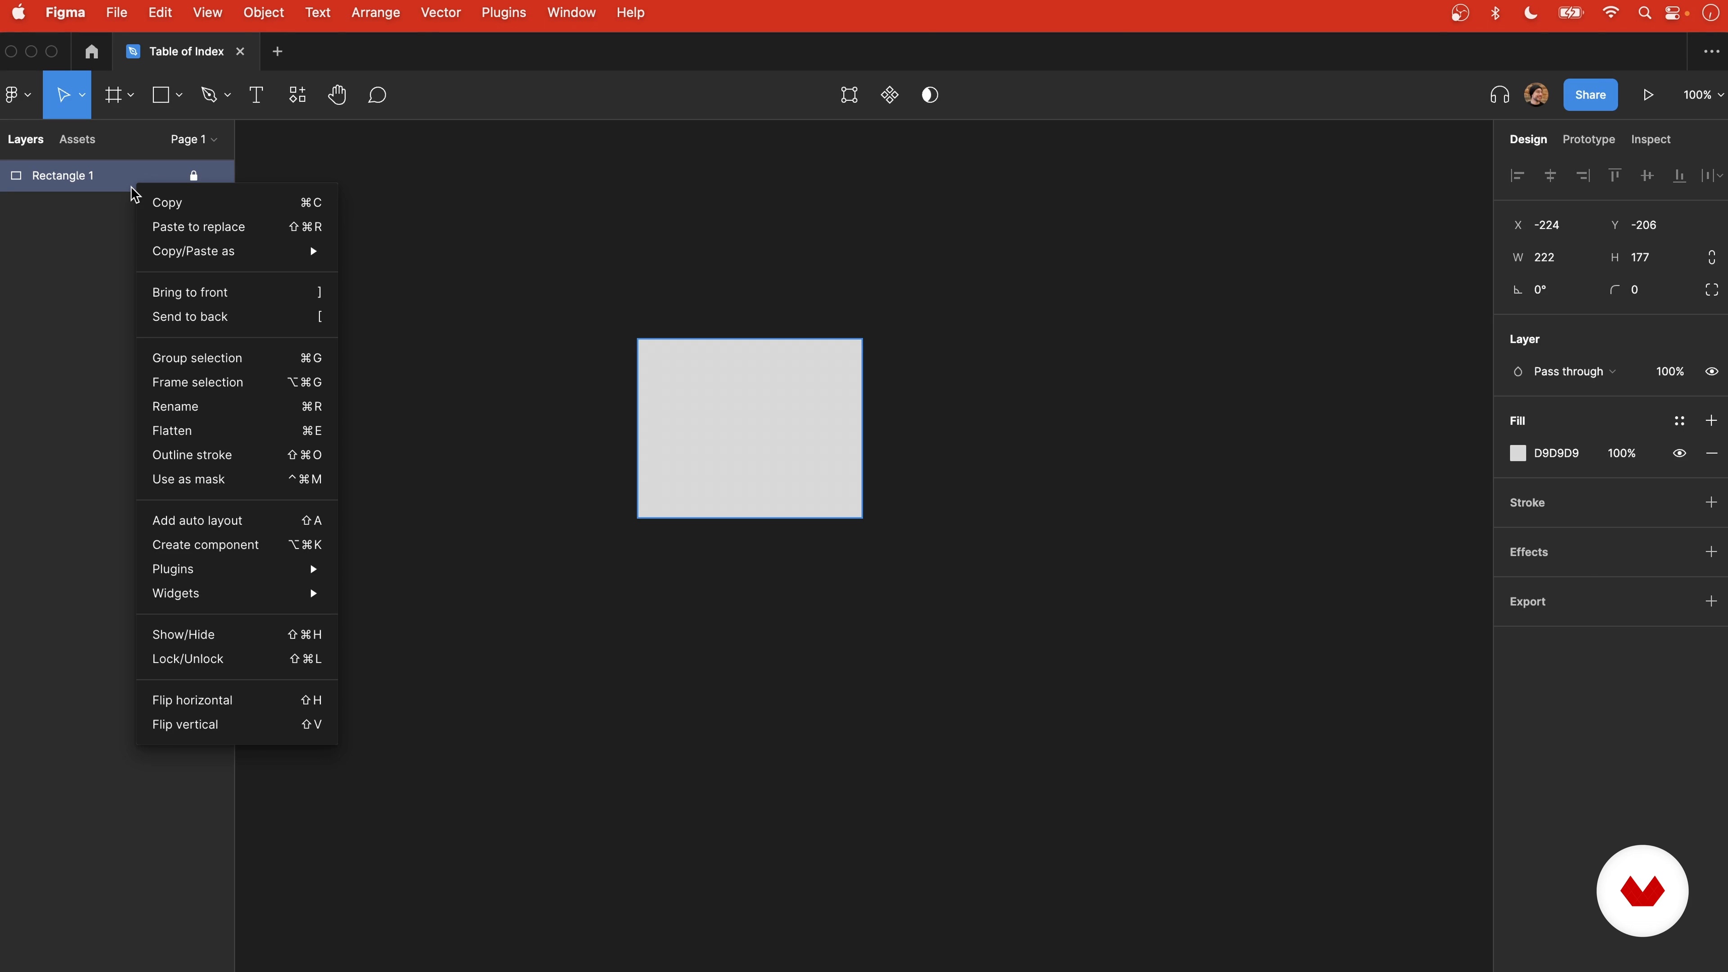Click the Create component icon in toolbar
Viewport: 1728px width, 972px height.
tap(890, 94)
